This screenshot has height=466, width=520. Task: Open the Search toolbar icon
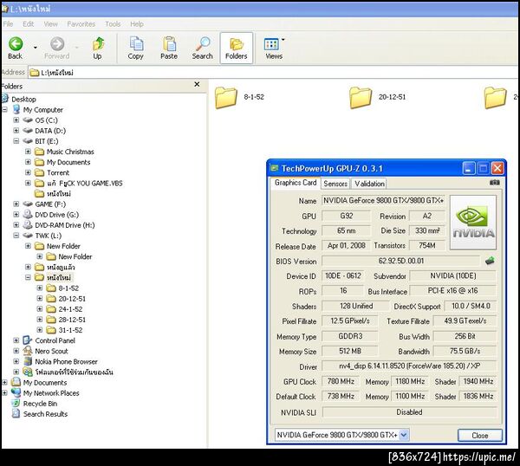pyautogui.click(x=203, y=44)
